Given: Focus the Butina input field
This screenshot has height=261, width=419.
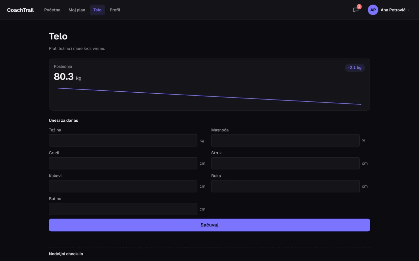Looking at the screenshot, I should [123, 209].
